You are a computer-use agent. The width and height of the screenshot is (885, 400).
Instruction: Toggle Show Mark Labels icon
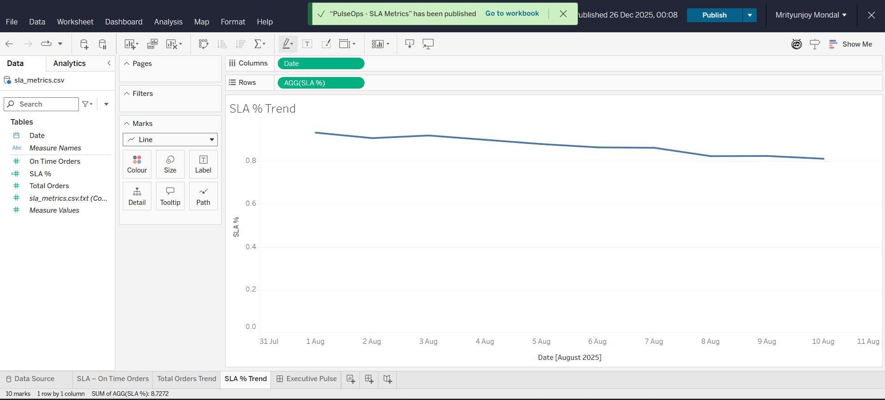307,44
